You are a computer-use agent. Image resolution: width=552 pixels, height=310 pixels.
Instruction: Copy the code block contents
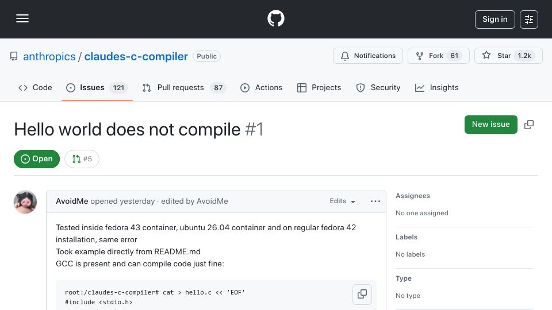(362, 294)
